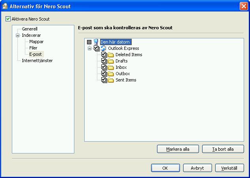Screen dimensions: 250x178
Task: Select the Deleted Items label
Action: click(129, 55)
